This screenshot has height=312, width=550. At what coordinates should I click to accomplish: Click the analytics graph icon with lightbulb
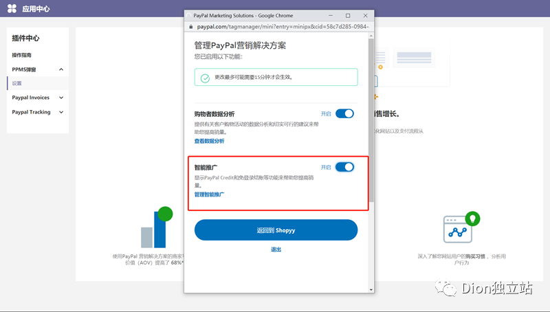(461, 227)
